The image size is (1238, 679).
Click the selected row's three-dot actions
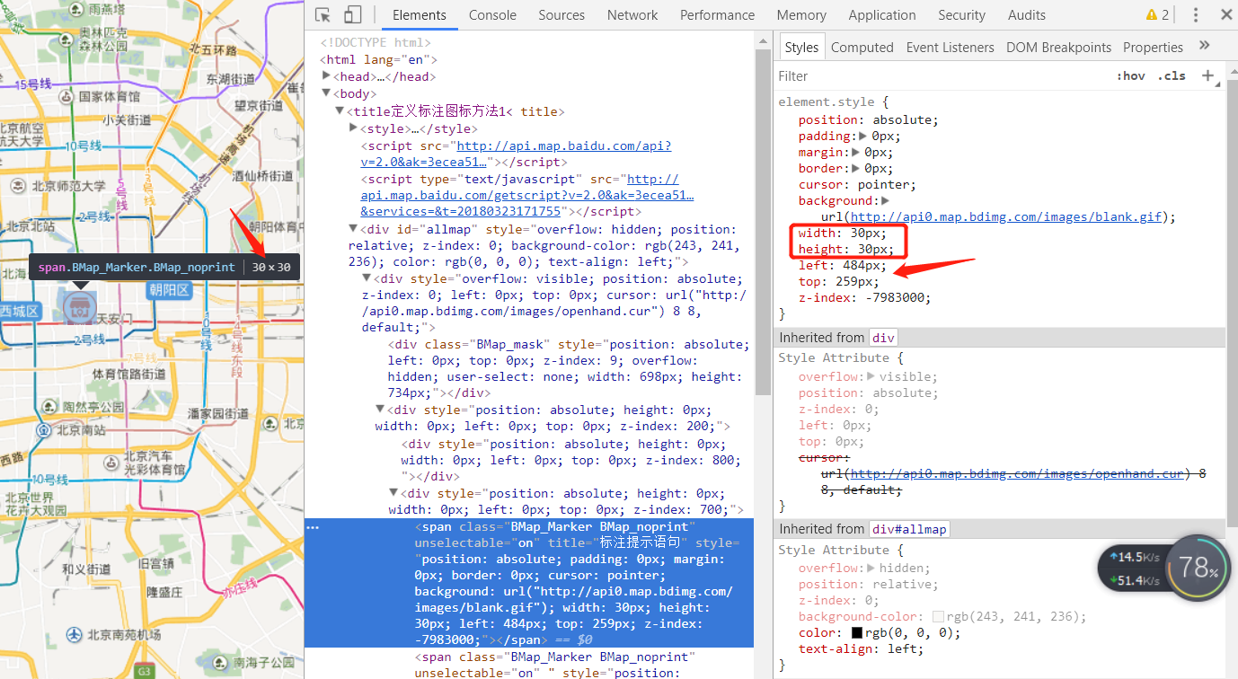click(313, 527)
